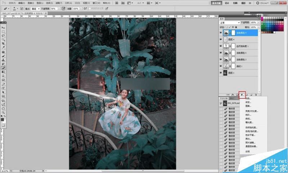
Task: Toggle visibility of 曲线 1 layer
Action: coord(221,66)
